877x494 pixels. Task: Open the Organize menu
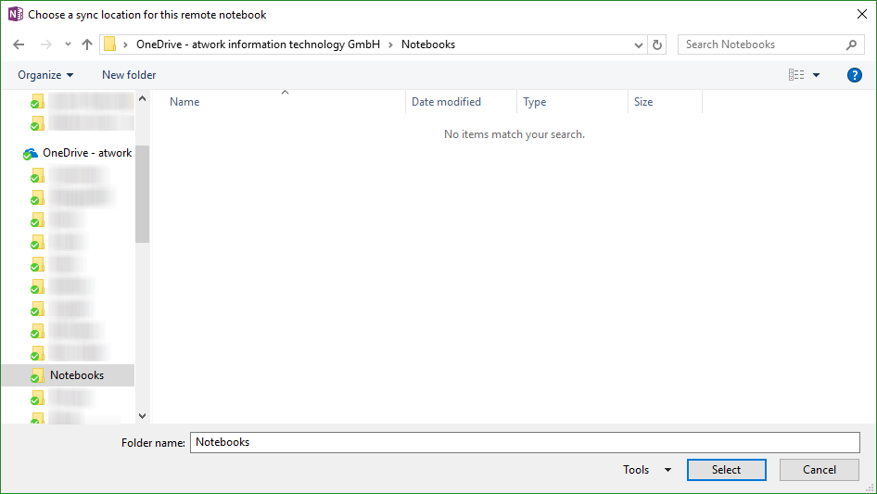[45, 75]
